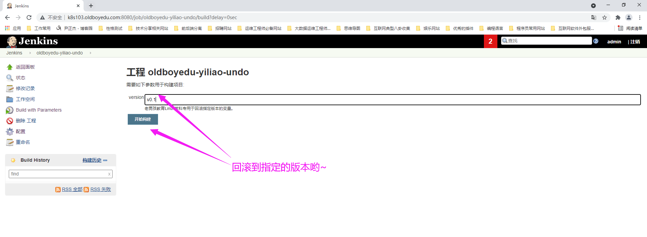
Task: Click the Build with Parameters clock icon
Action: (x=10, y=110)
